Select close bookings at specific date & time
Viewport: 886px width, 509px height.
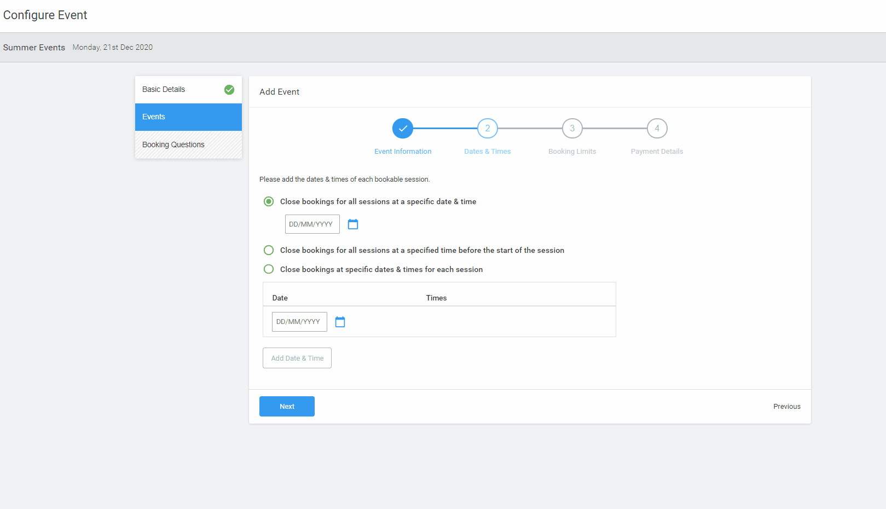point(269,201)
